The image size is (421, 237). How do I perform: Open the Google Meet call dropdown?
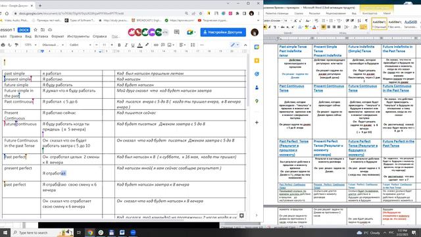pyautogui.click(x=191, y=32)
